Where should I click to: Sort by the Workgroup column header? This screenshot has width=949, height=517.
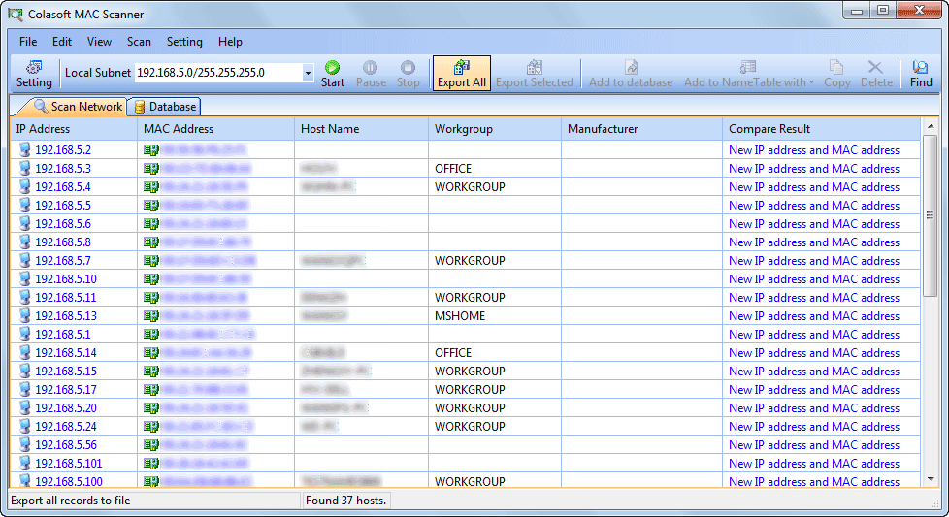click(x=495, y=129)
